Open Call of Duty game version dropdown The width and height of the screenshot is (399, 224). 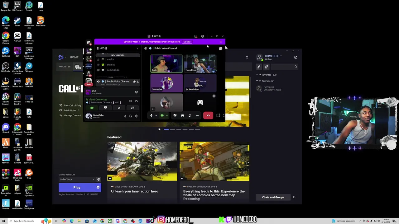point(77,179)
